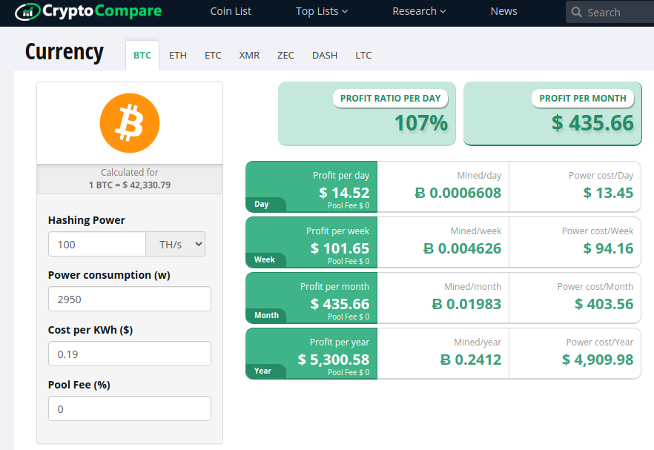The width and height of the screenshot is (654, 450).
Task: Click the $ 403.56 power cost per month
Action: coord(604,304)
